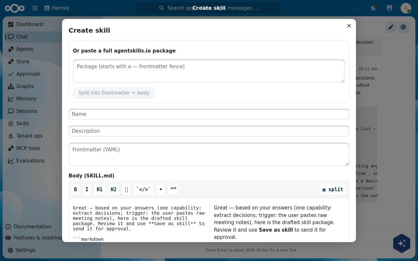This screenshot has width=418, height=261.
Task: Apply italic with the I button
Action: [x=87, y=190]
